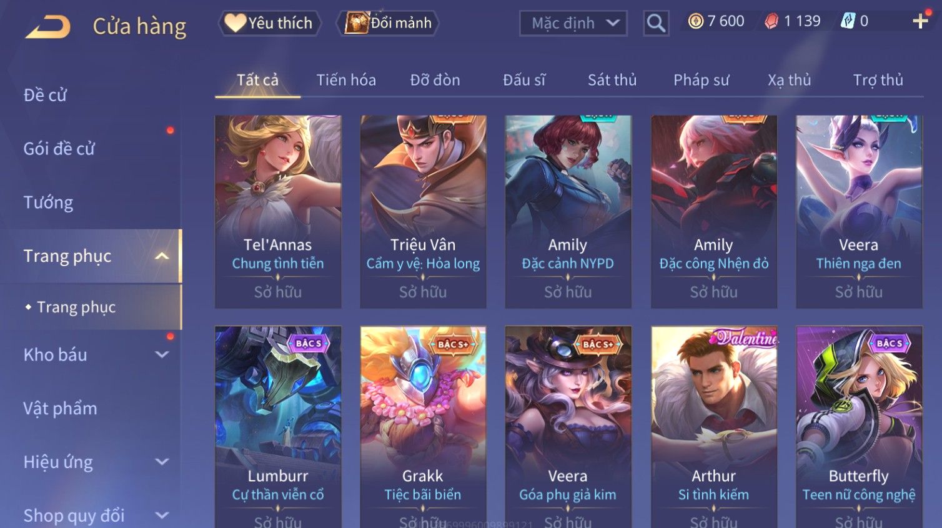This screenshot has height=528, width=942.
Task: Expand the Hiệu ứng sidebar section
Action: [162, 462]
